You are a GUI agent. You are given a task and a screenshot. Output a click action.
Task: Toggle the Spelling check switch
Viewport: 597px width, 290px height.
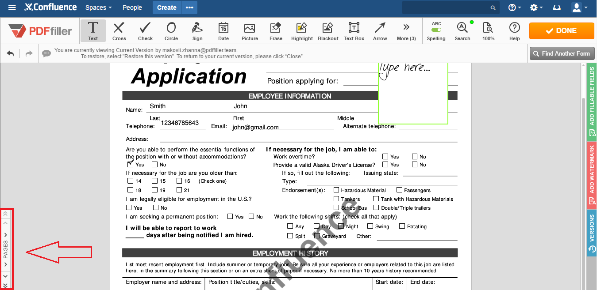tap(436, 30)
